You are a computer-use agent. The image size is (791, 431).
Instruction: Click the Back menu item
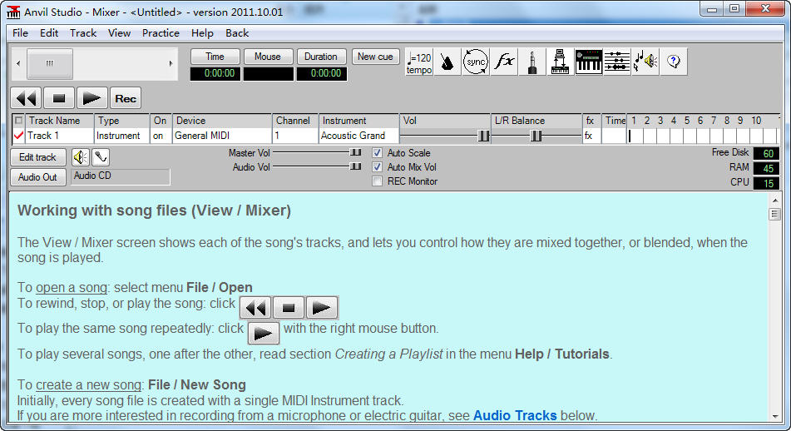(x=237, y=33)
